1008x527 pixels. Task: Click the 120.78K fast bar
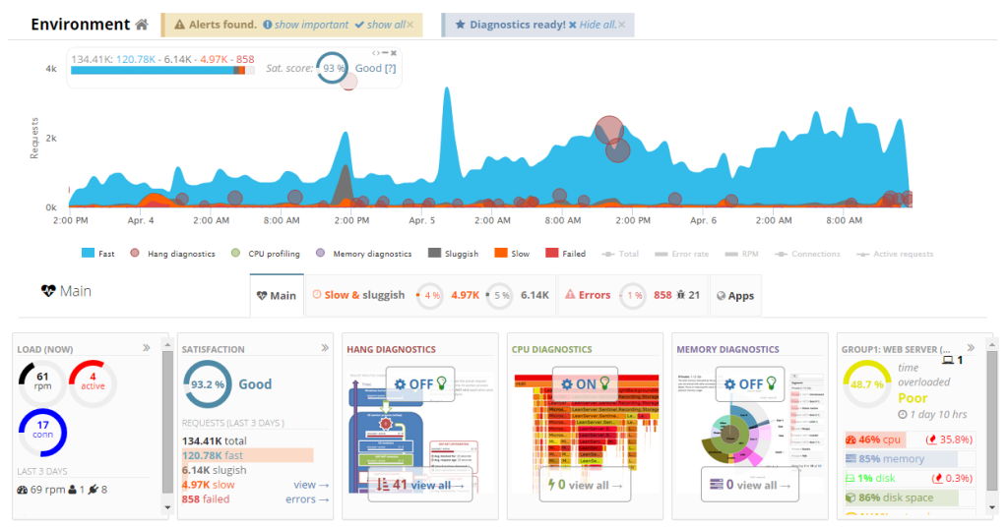[247, 455]
